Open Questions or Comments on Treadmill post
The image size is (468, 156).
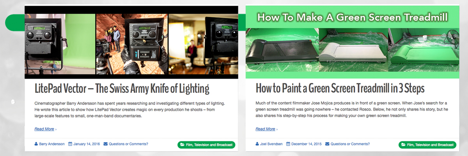(x=349, y=144)
